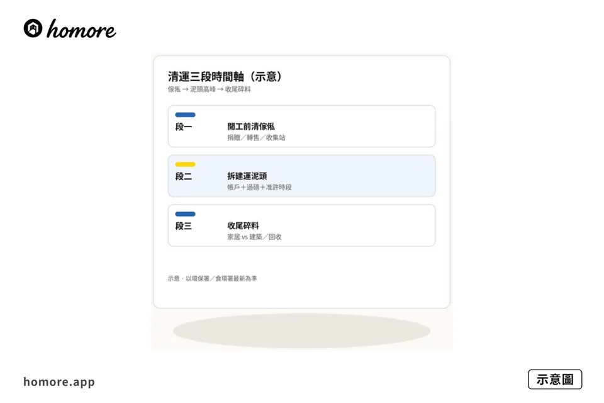Click the homore wordmark text
This screenshot has width=604, height=403.
[x=81, y=30]
